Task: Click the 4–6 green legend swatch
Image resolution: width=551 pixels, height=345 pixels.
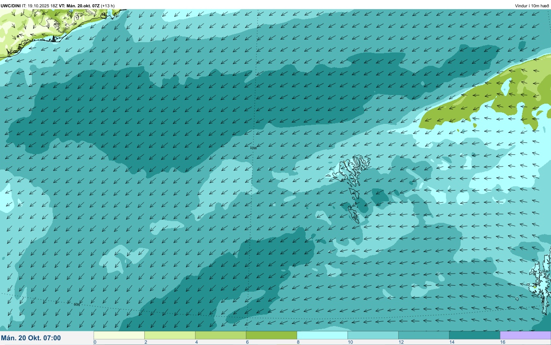Action: click(x=221, y=335)
